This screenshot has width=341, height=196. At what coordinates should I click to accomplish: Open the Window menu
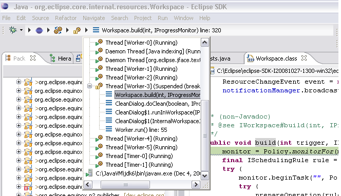point(183,18)
